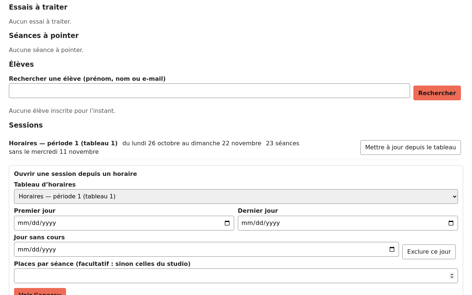
Task: Select the 'Séances à pointer' heading
Action: [x=44, y=35]
